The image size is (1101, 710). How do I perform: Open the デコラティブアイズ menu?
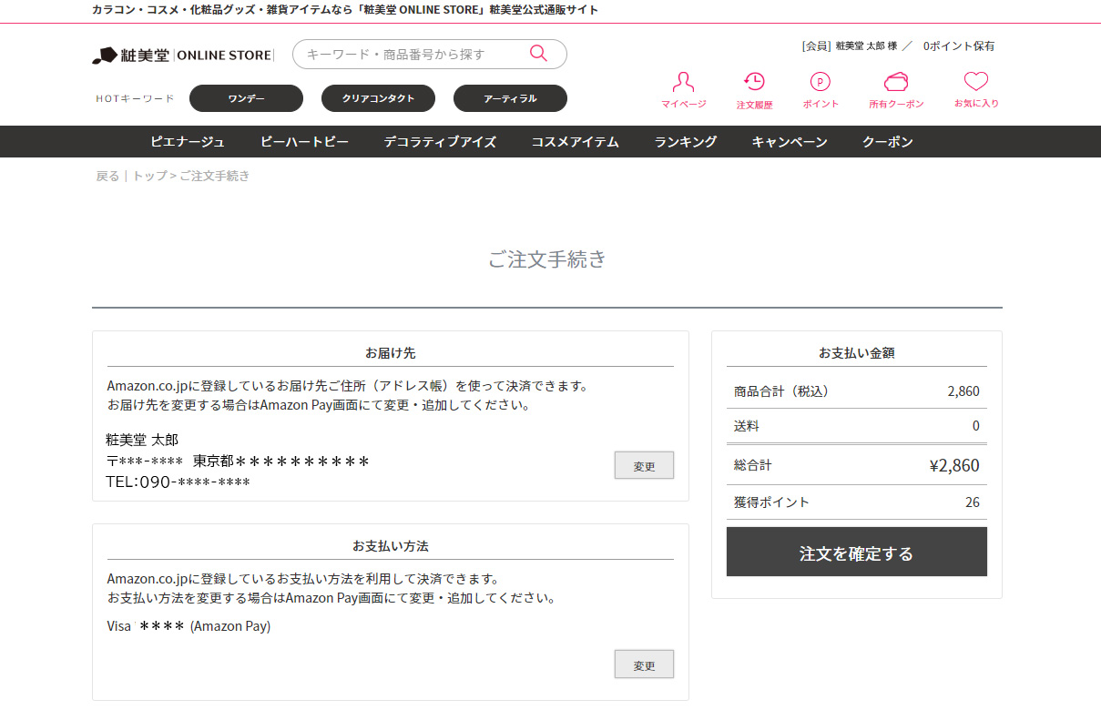point(440,142)
